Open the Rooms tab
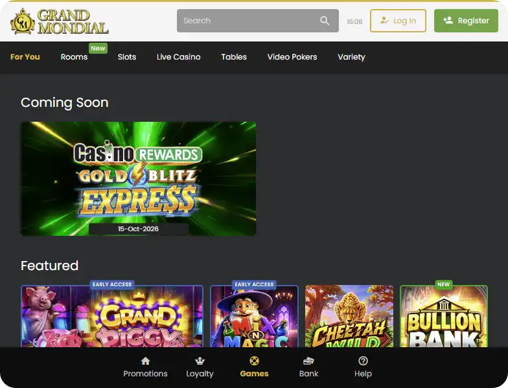The height and width of the screenshot is (388, 508). (x=74, y=57)
